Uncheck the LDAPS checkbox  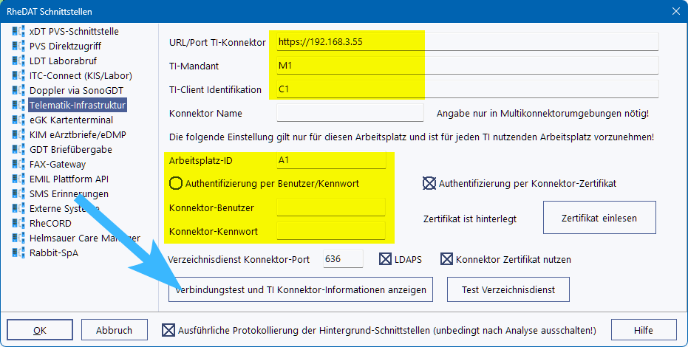click(386, 259)
